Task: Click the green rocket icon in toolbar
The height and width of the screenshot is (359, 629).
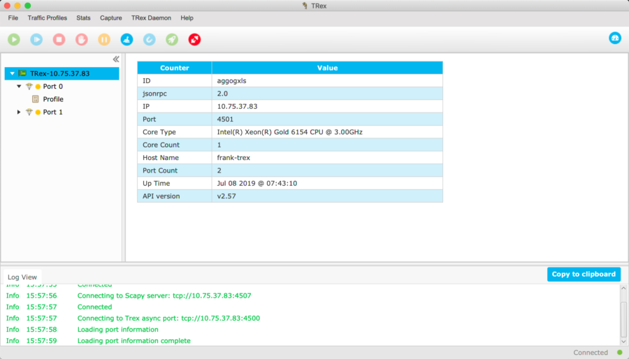Action: (172, 39)
